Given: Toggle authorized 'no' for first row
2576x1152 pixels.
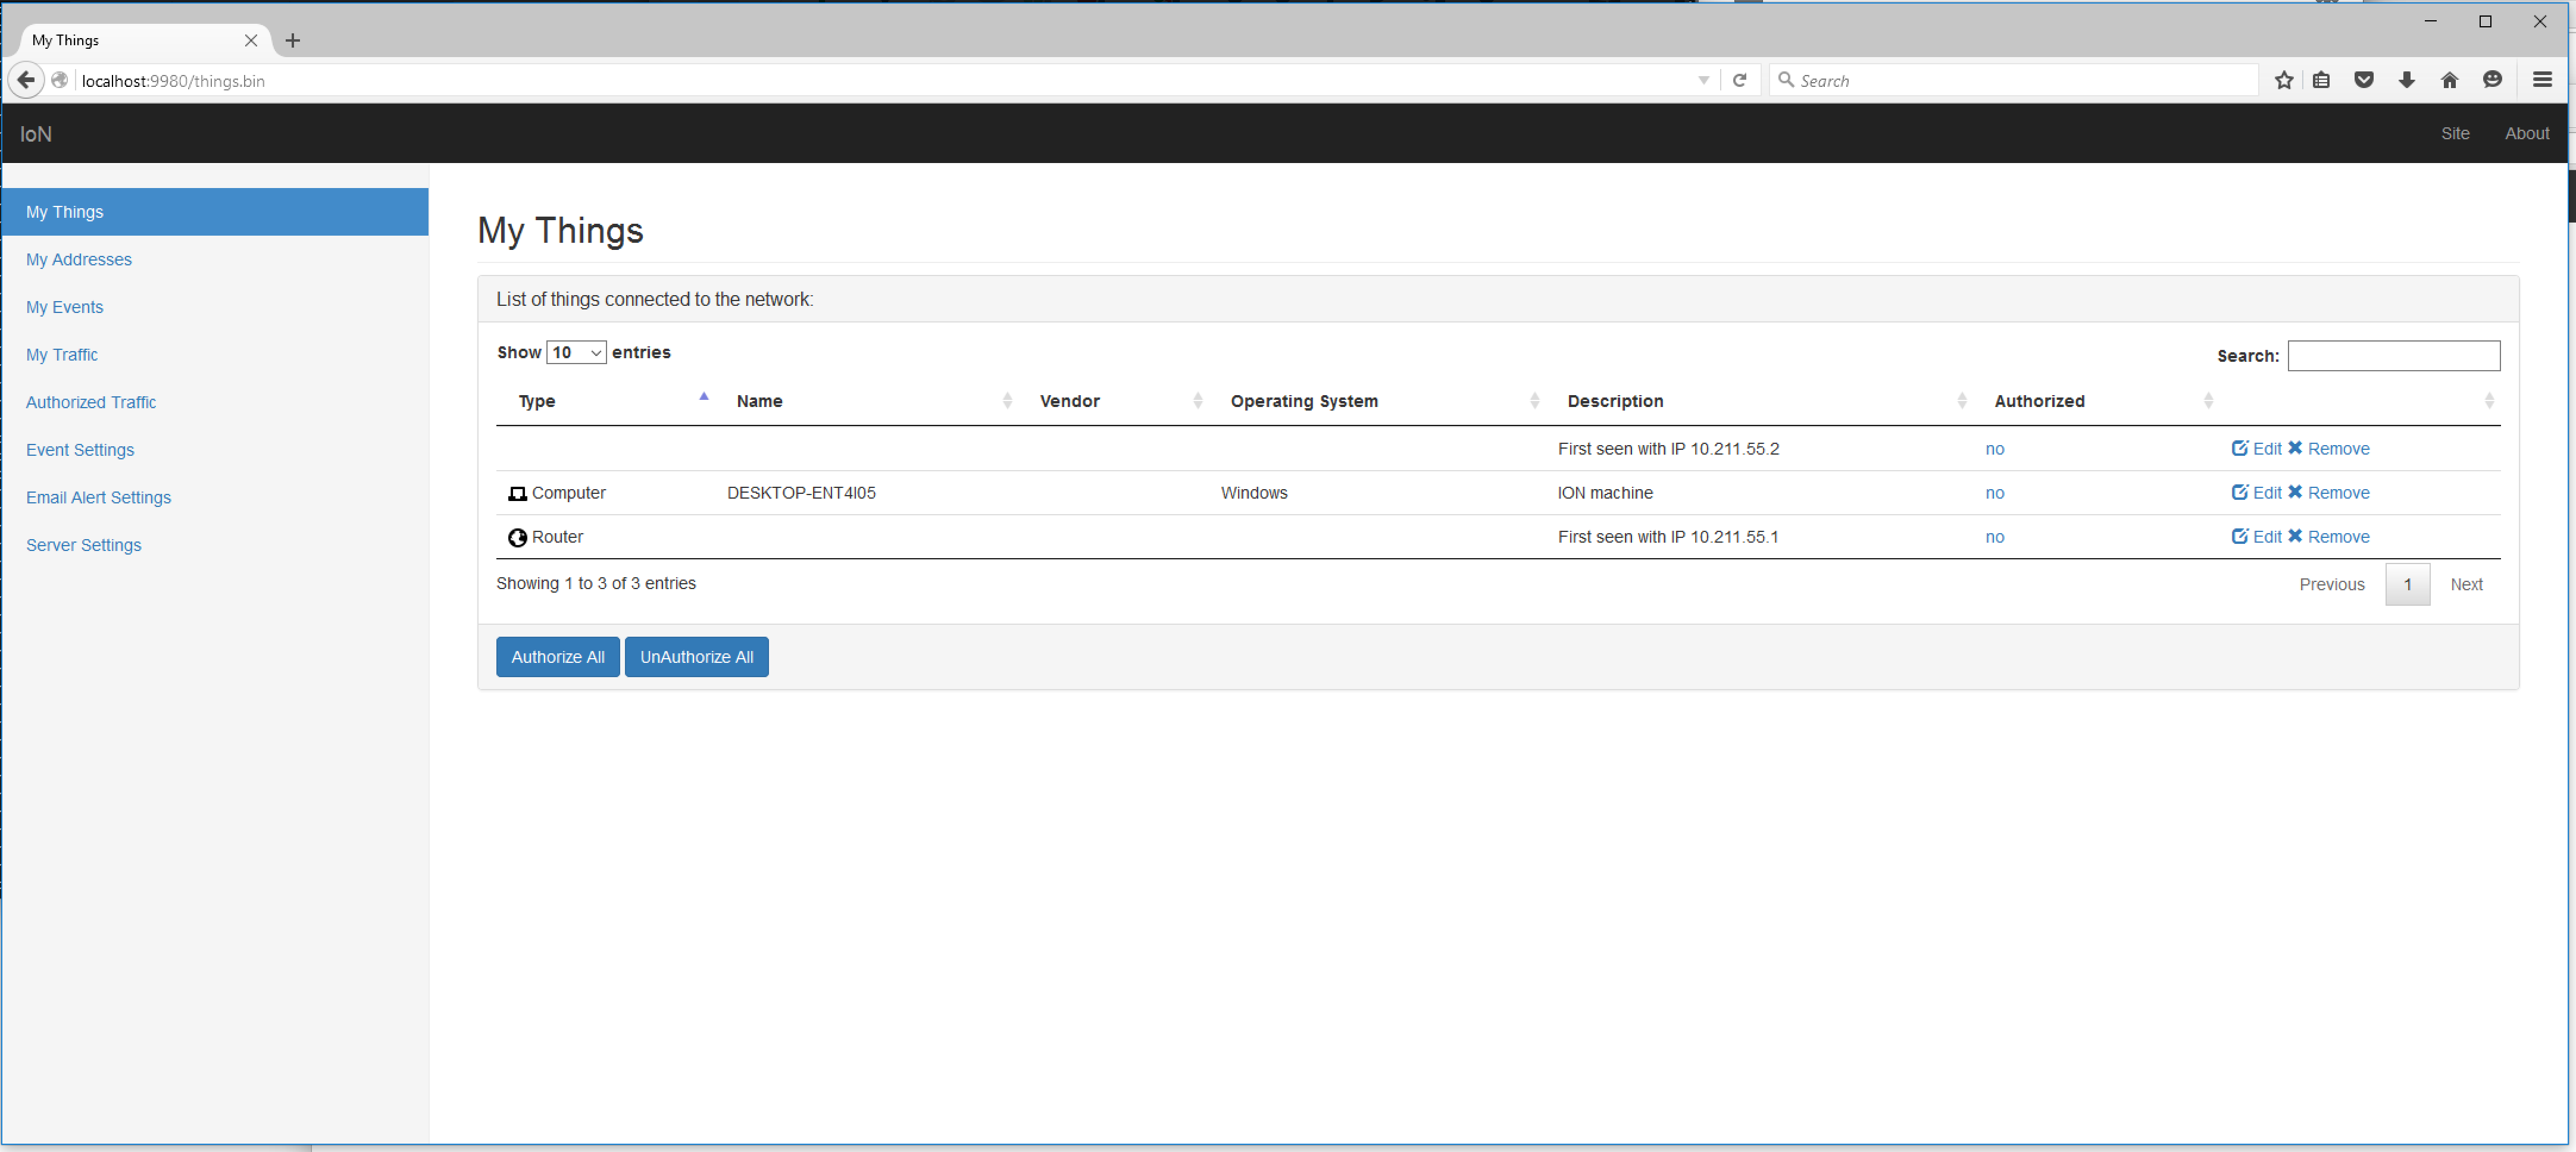Looking at the screenshot, I should pos(1994,449).
